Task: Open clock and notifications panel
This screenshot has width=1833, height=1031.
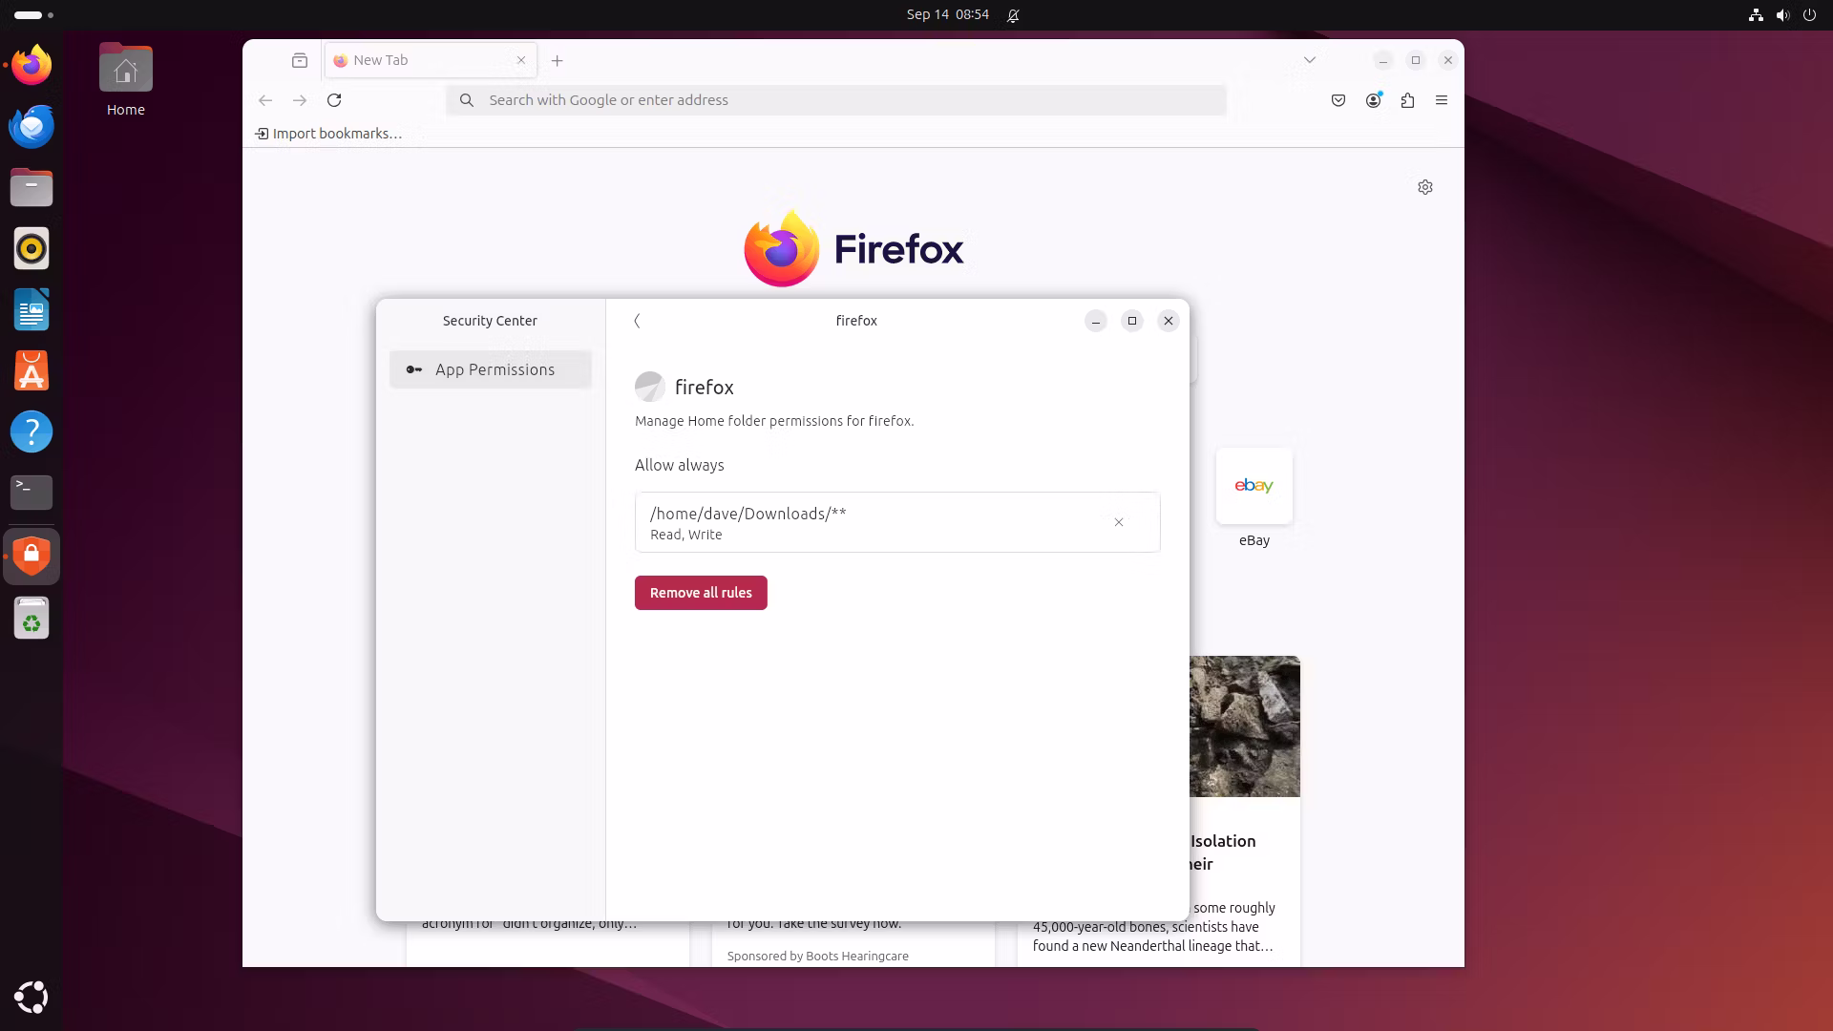Action: click(948, 14)
